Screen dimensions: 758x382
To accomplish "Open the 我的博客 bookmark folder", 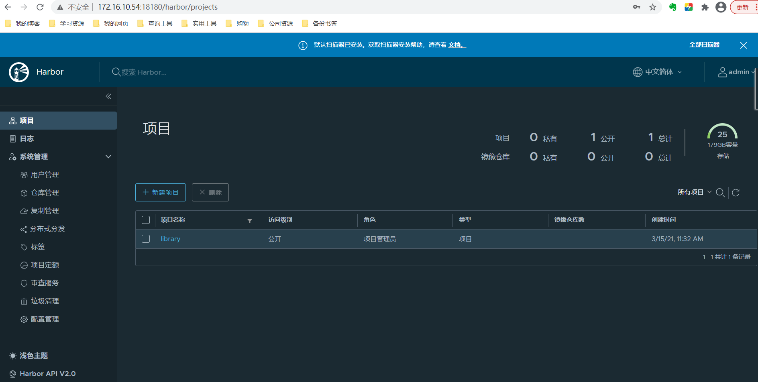I will [23, 23].
